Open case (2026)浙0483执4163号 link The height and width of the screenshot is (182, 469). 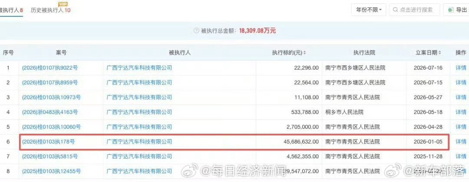50,112
